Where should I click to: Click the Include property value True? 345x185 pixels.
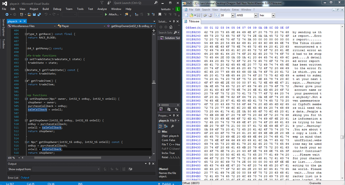click(x=172, y=153)
